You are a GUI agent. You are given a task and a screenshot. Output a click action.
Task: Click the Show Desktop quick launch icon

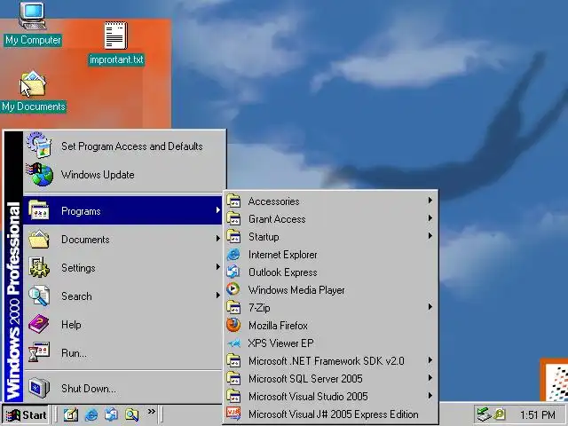point(71,414)
